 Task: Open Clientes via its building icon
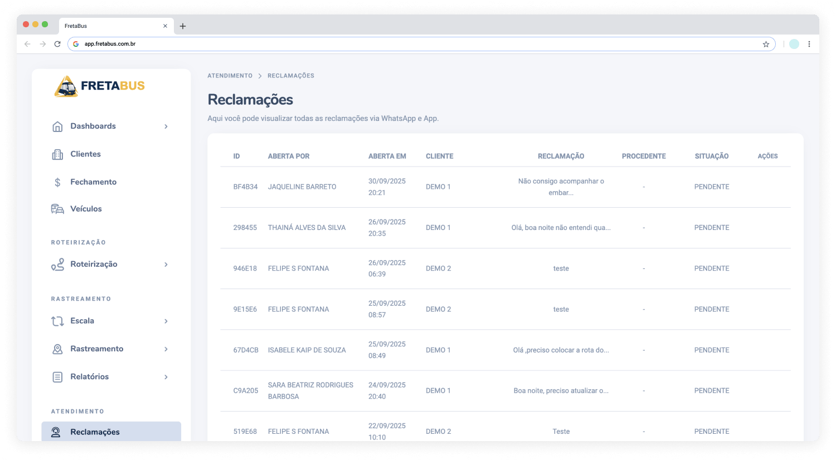click(x=57, y=154)
